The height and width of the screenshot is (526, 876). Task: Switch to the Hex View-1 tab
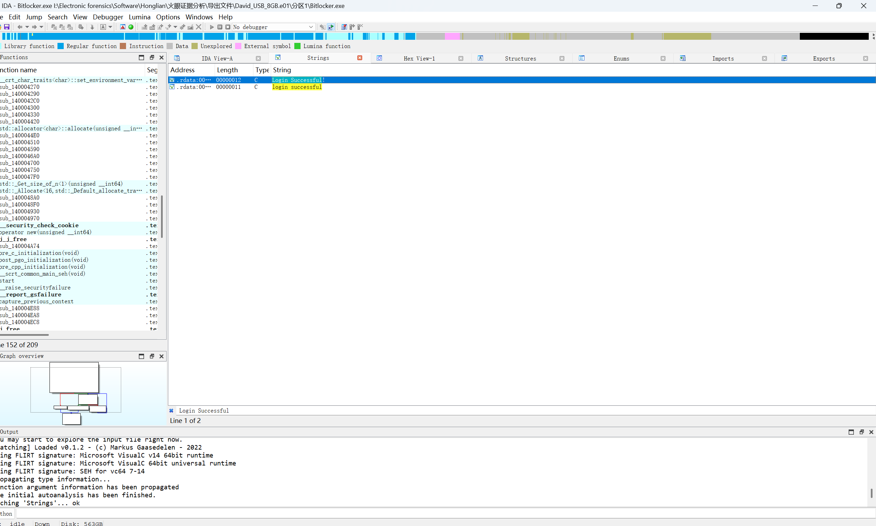pyautogui.click(x=419, y=58)
